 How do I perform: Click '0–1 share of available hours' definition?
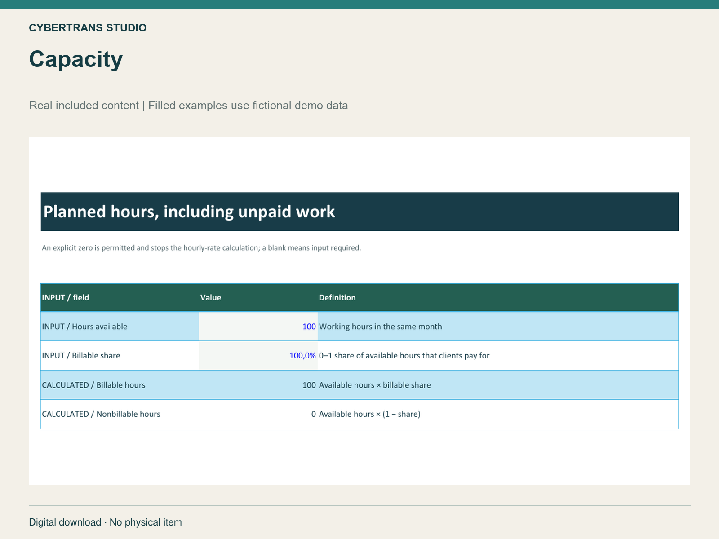pyautogui.click(x=404, y=356)
